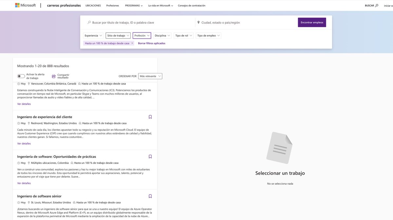
Task: Open the "Más relevante" sort dropdown
Action: [x=150, y=76]
